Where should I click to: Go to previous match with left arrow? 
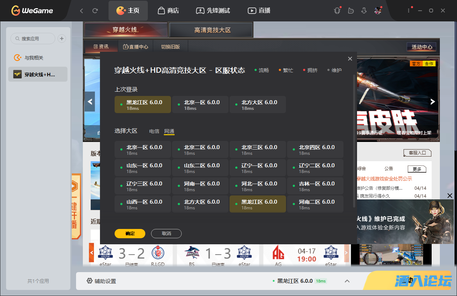91,252
